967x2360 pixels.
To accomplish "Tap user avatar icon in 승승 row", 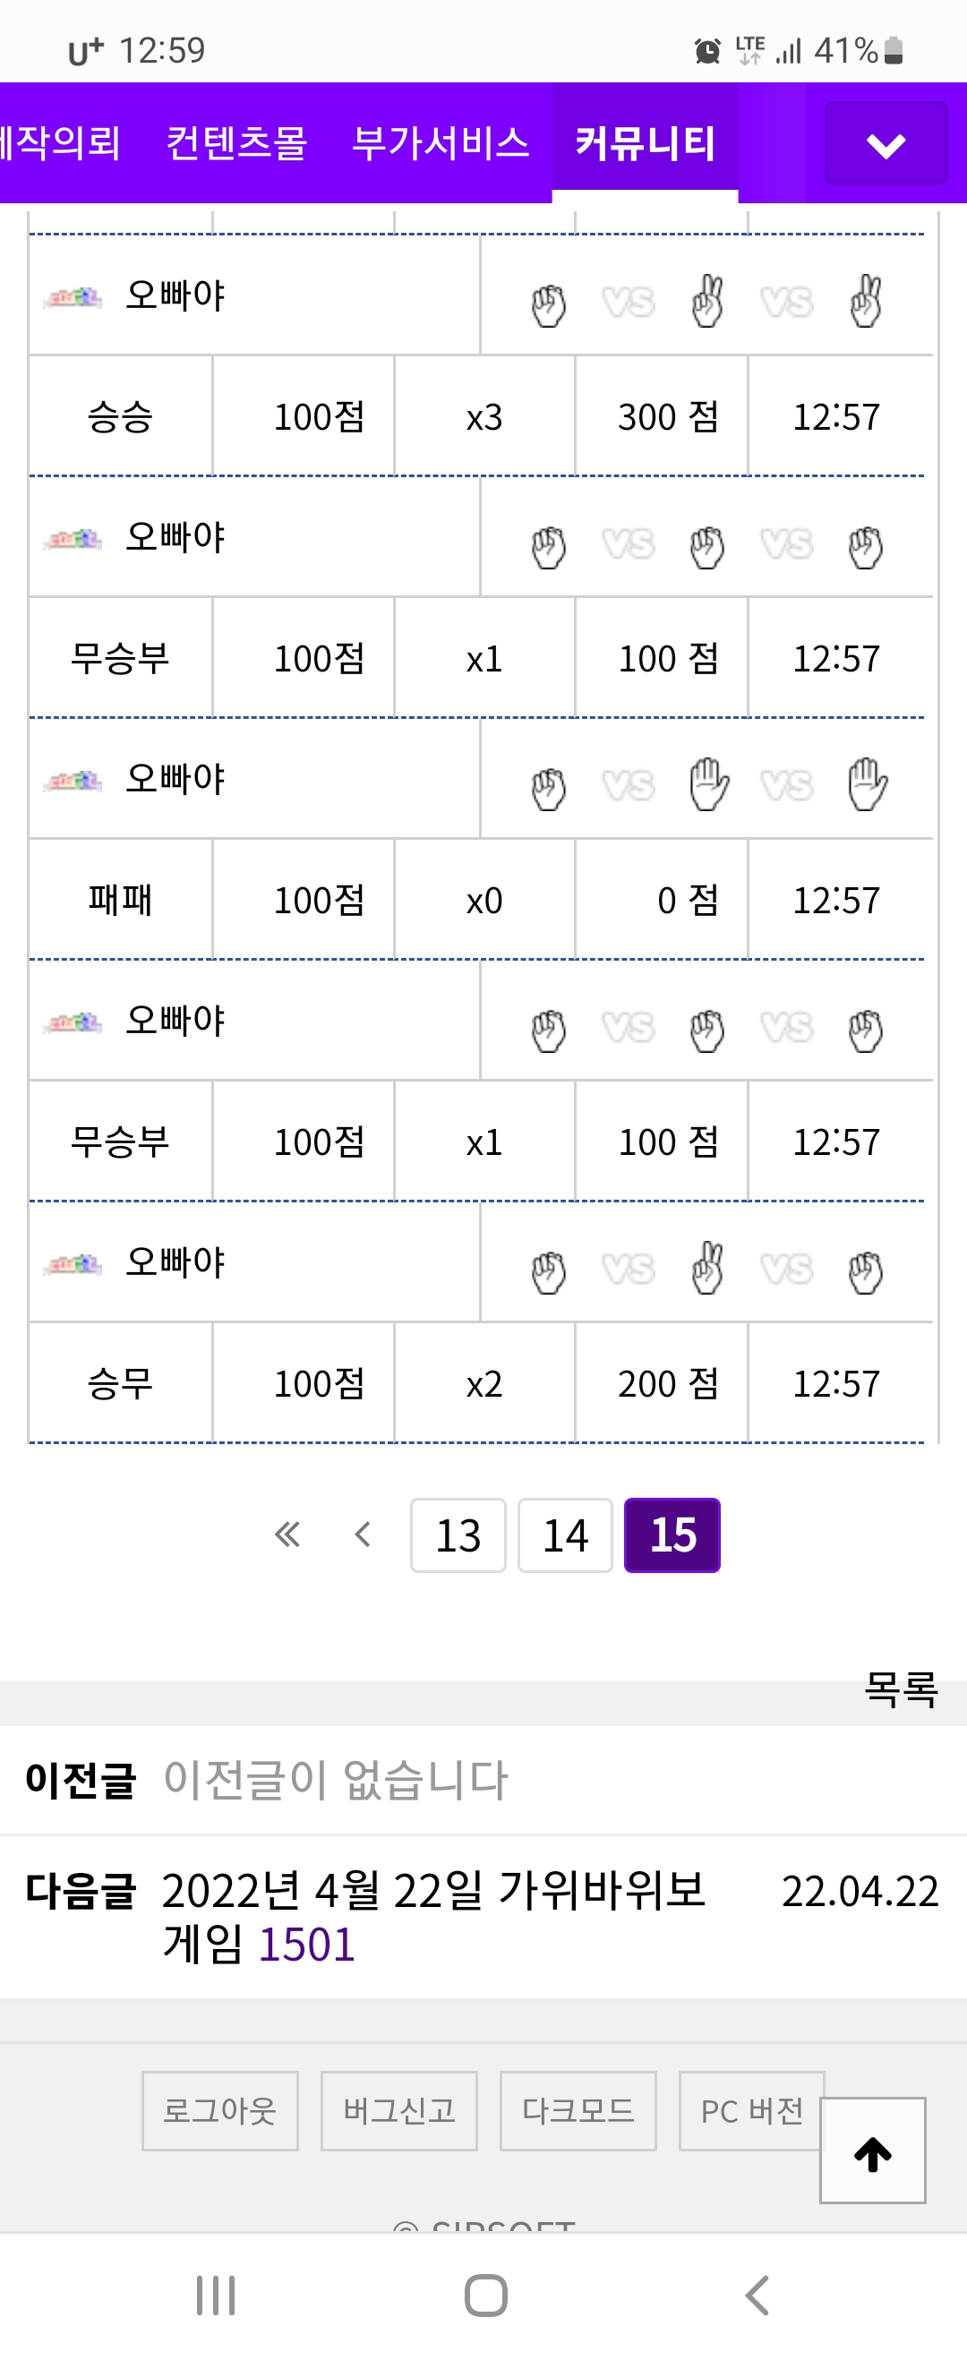I will [73, 297].
